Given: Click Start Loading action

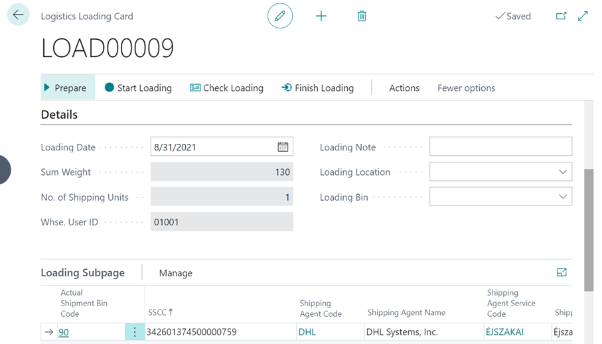Looking at the screenshot, I should pyautogui.click(x=138, y=88).
